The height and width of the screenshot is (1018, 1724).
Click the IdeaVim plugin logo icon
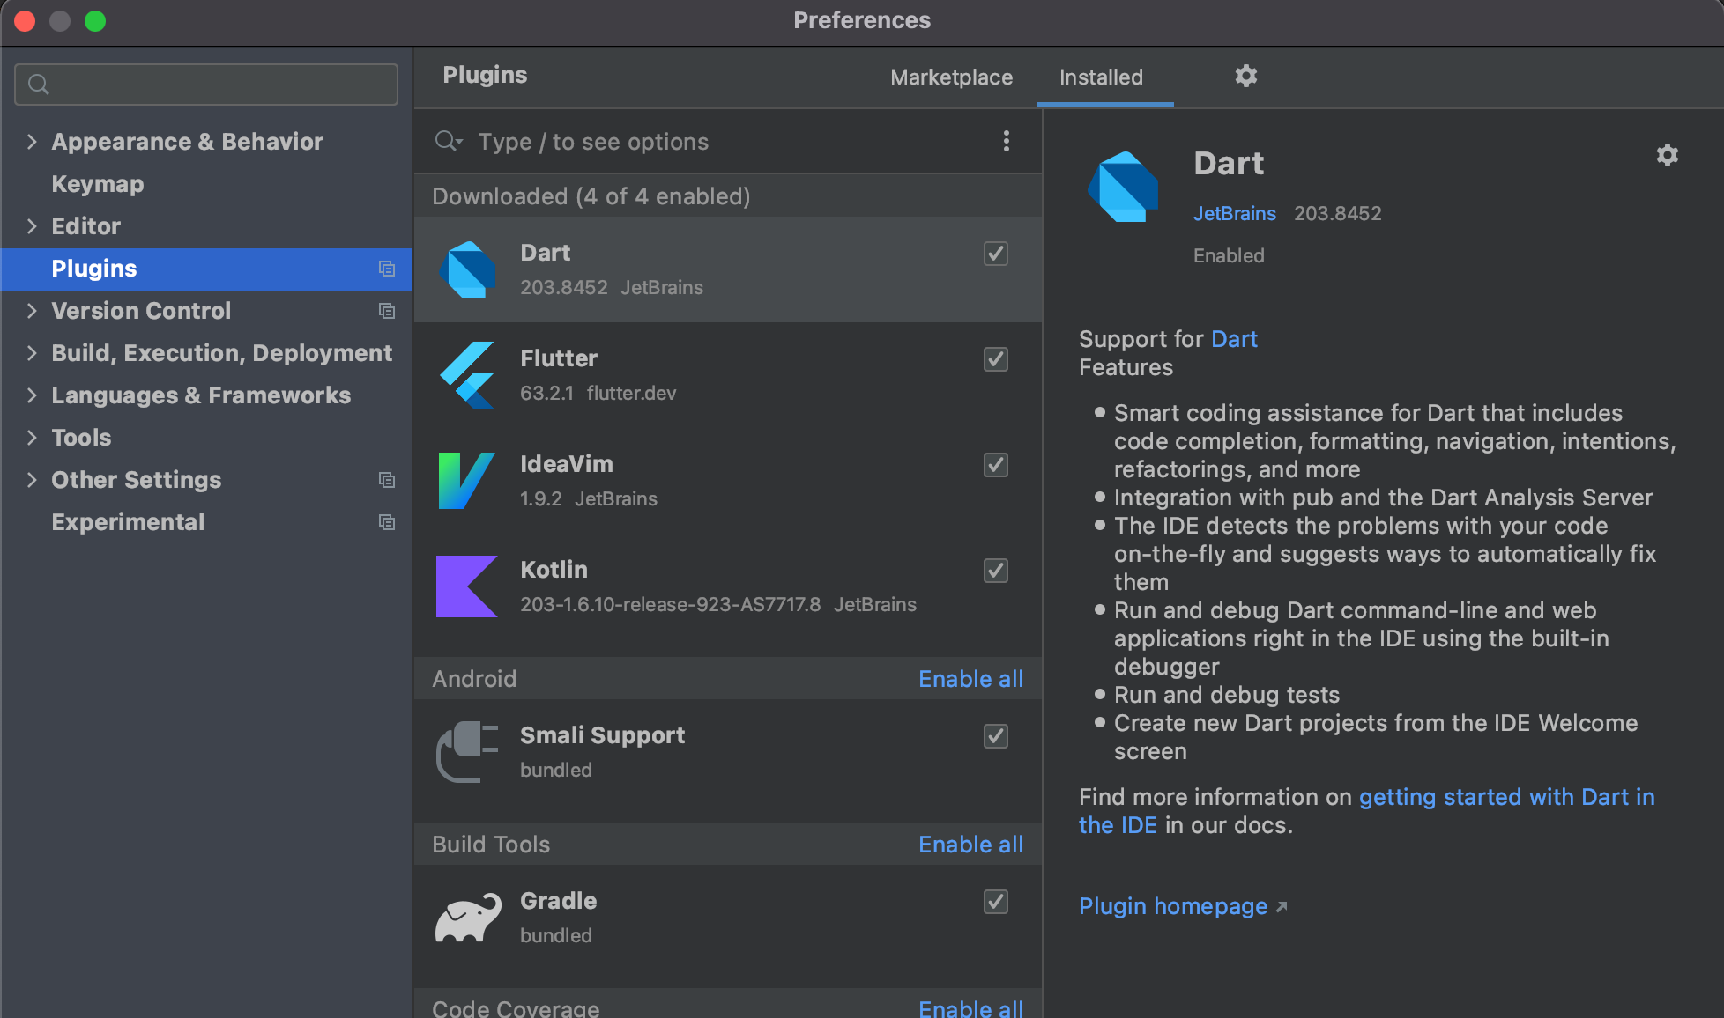click(x=465, y=481)
